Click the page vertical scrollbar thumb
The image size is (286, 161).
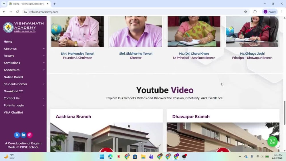click(285, 113)
